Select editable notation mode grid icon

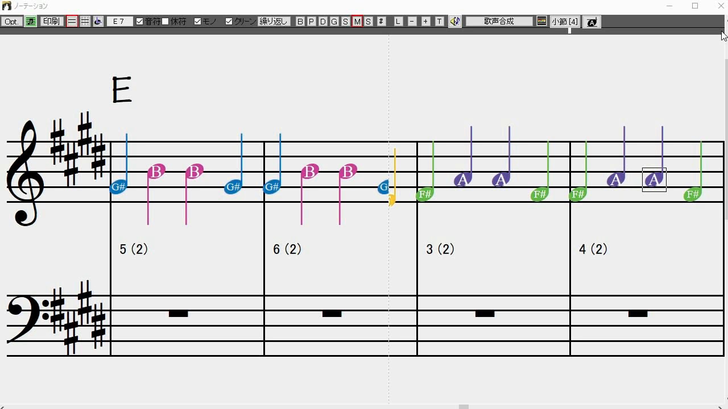(x=85, y=22)
